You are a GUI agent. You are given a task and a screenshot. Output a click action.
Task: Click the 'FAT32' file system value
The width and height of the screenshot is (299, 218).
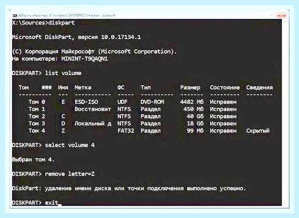point(126,131)
